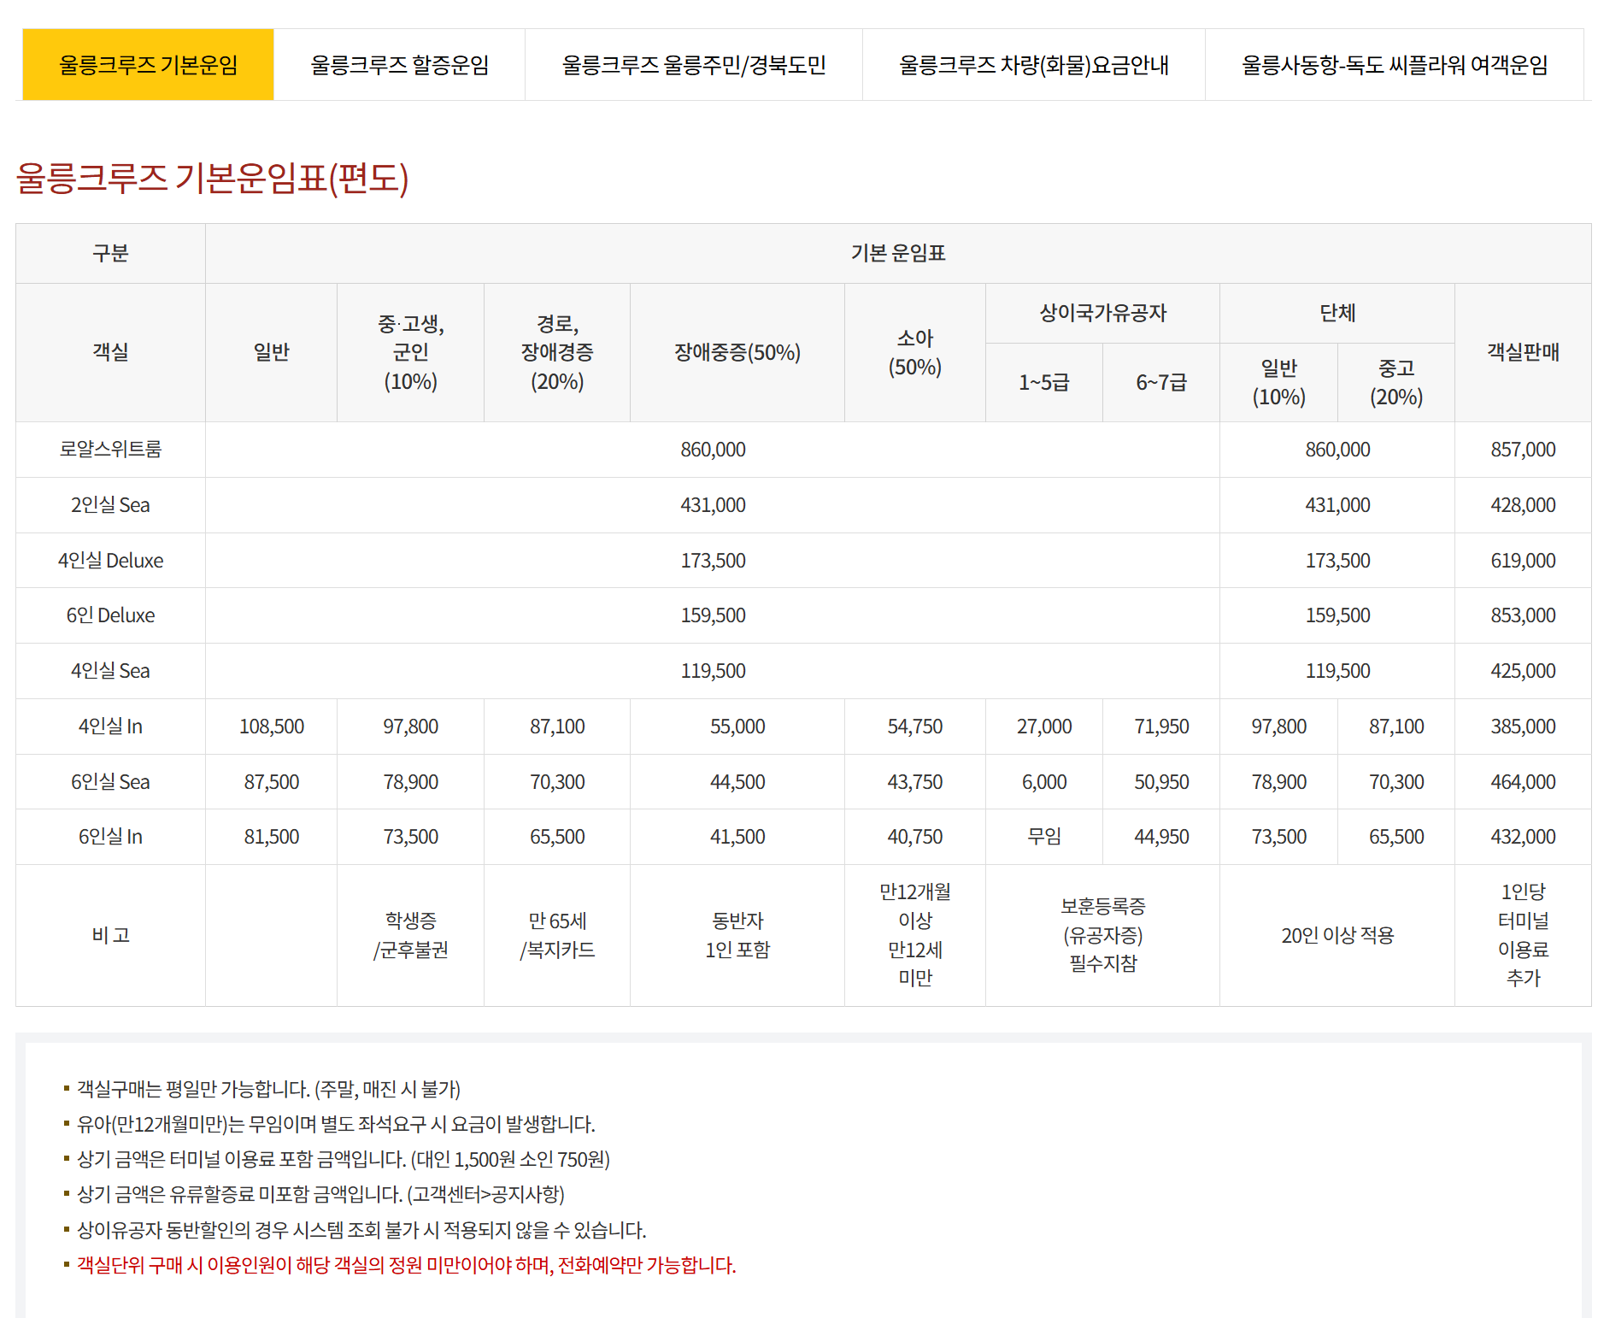Image resolution: width=1598 pixels, height=1318 pixels.
Task: Click the 4인실 Sea row label
Action: click(x=110, y=671)
